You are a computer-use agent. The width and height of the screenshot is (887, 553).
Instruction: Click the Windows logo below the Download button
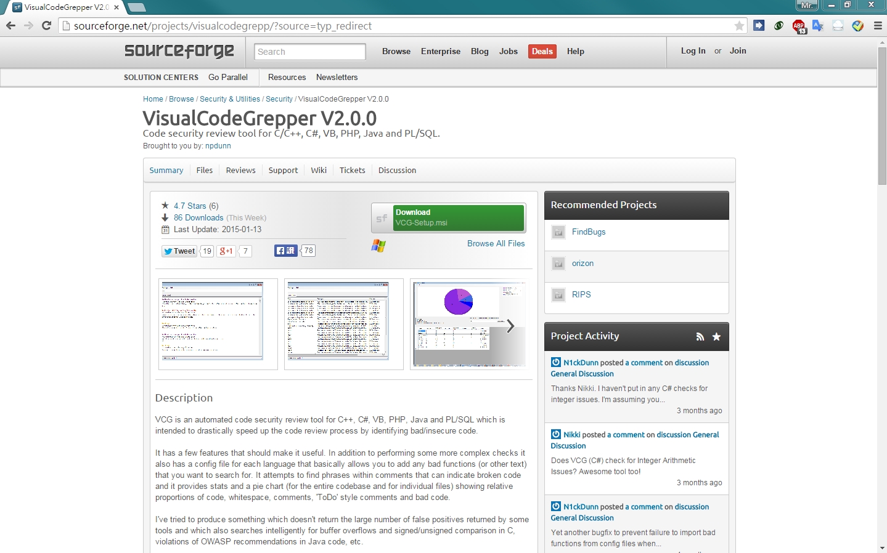point(378,246)
